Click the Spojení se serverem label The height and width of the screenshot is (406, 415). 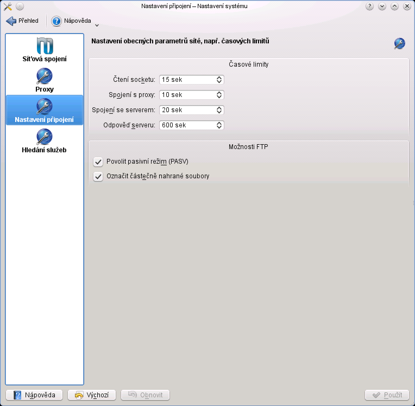click(124, 110)
